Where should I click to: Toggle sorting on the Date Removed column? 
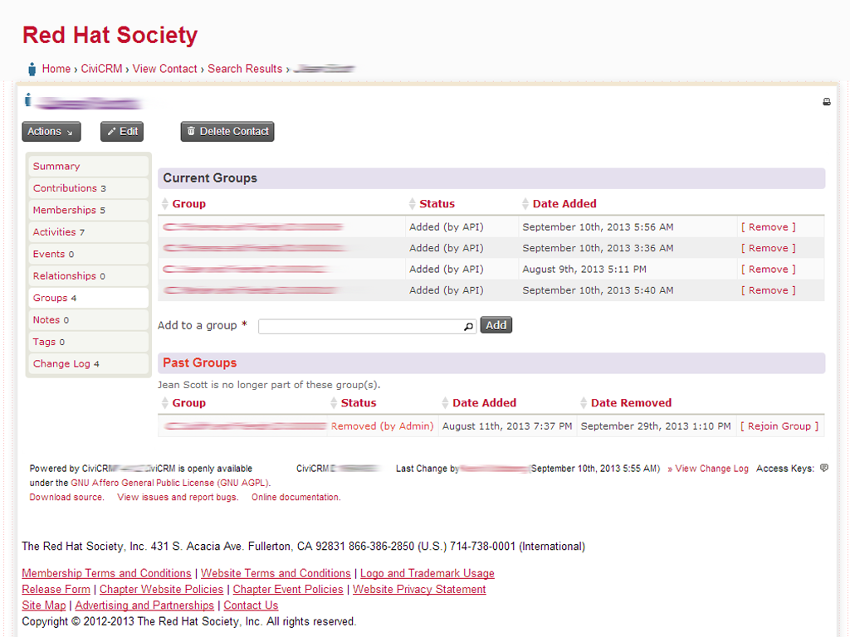pyautogui.click(x=582, y=403)
